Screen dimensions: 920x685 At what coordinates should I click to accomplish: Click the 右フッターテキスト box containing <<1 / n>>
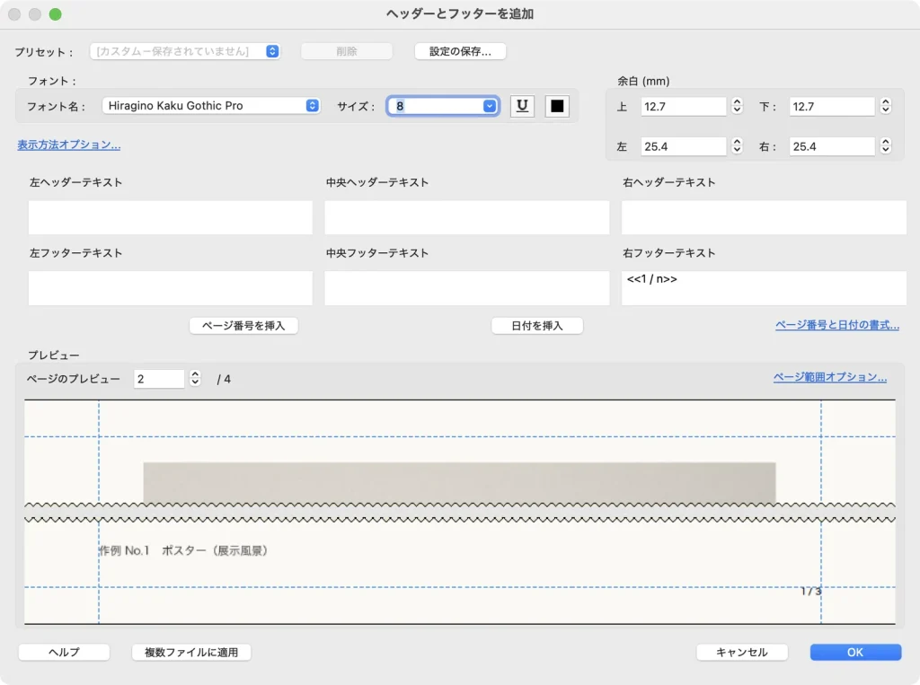(764, 288)
